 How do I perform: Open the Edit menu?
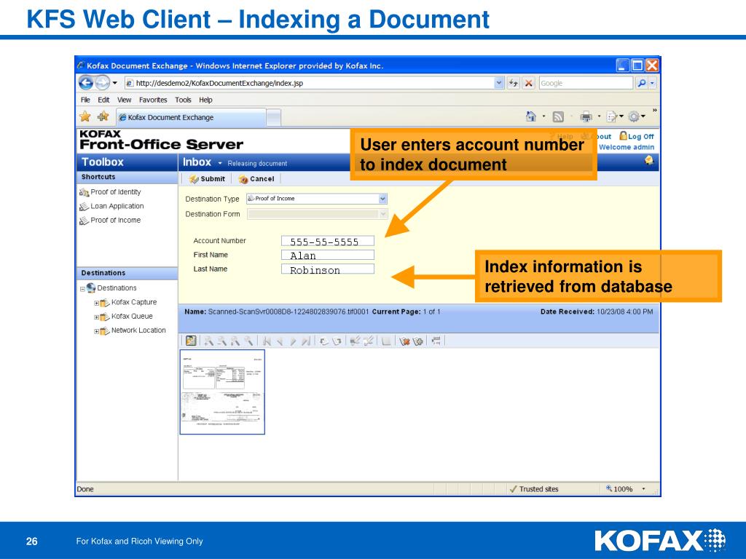point(103,100)
